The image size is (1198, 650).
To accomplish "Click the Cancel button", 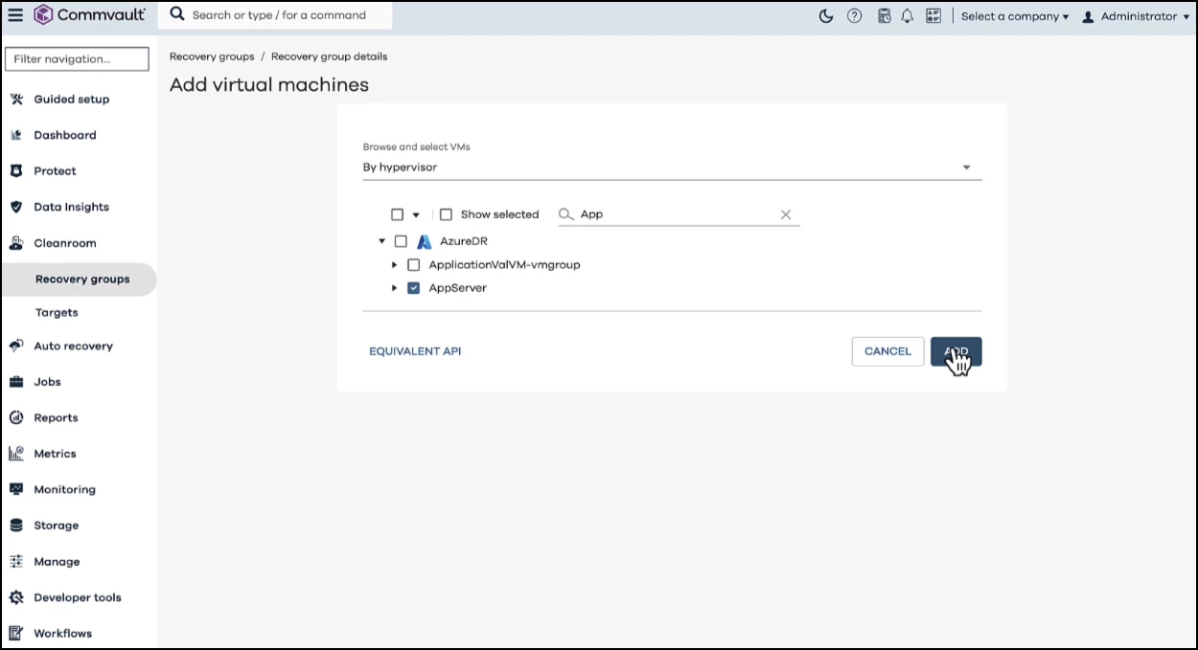I will click(x=887, y=351).
